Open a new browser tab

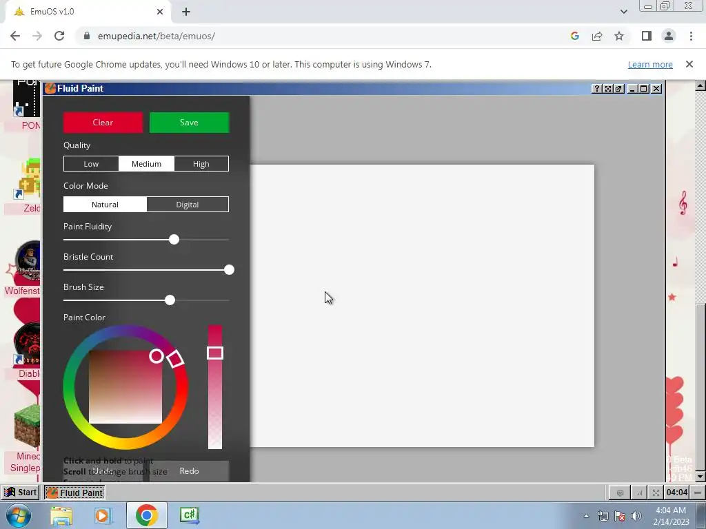(186, 12)
